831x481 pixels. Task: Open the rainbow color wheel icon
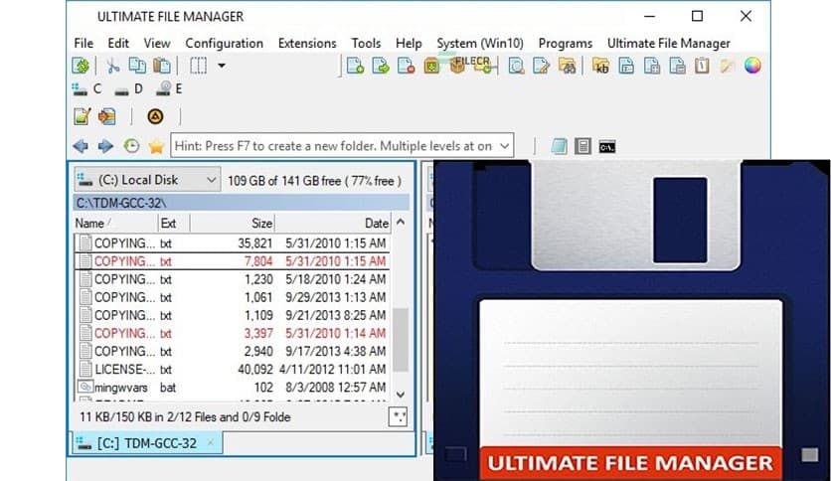click(752, 66)
